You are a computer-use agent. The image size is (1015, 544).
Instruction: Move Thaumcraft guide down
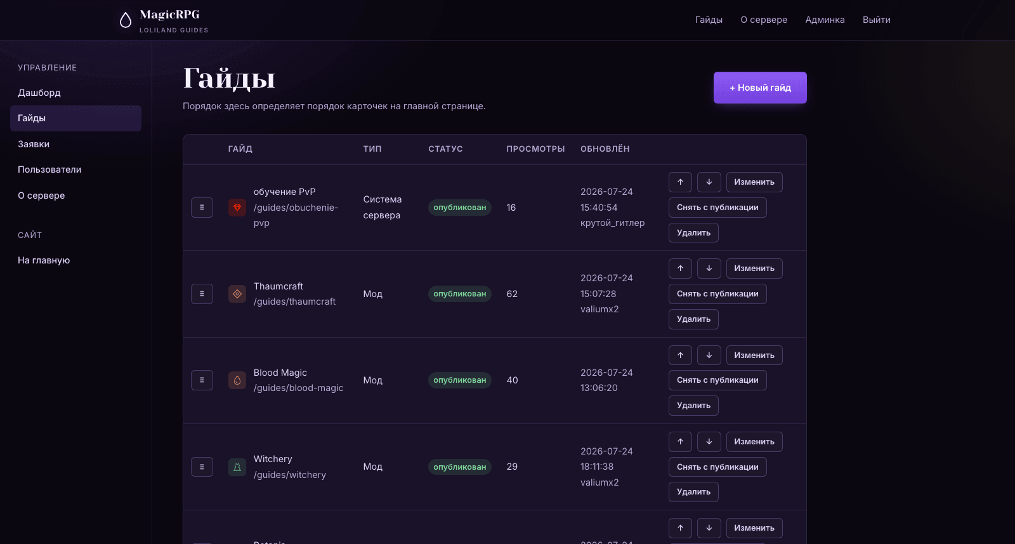tap(709, 269)
